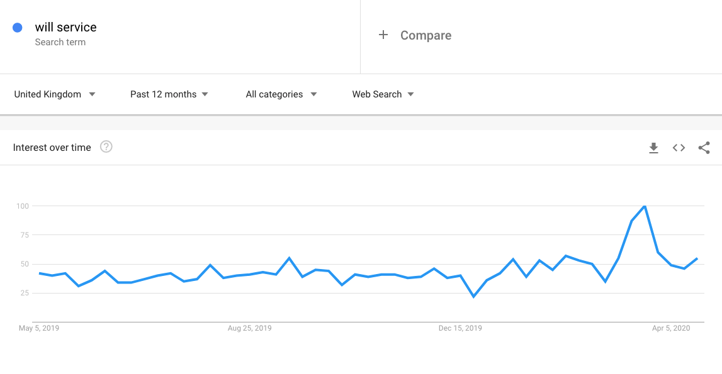Add a Compare search term
Screen dimensions: 722x374
[426, 36]
